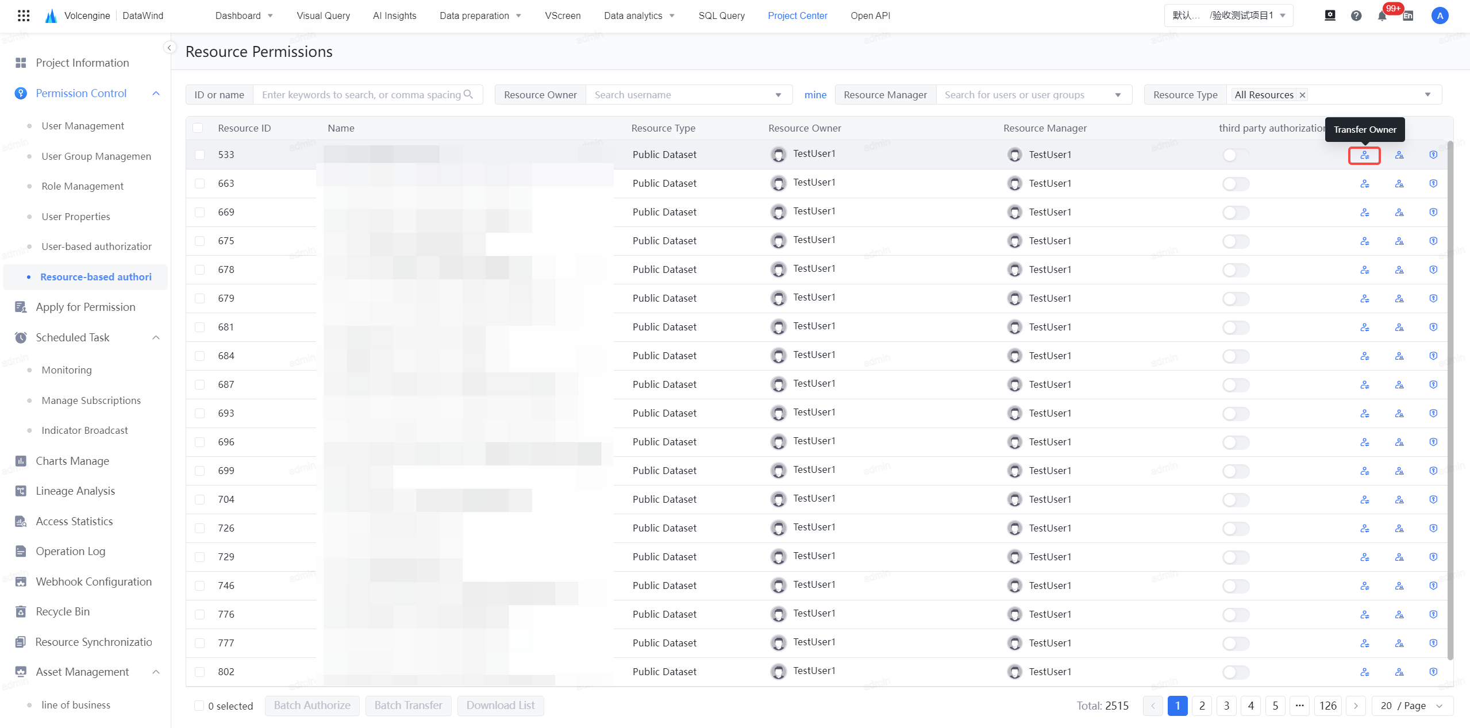This screenshot has width=1470, height=728.
Task: Open the Resource Owner username dropdown
Action: coord(688,95)
